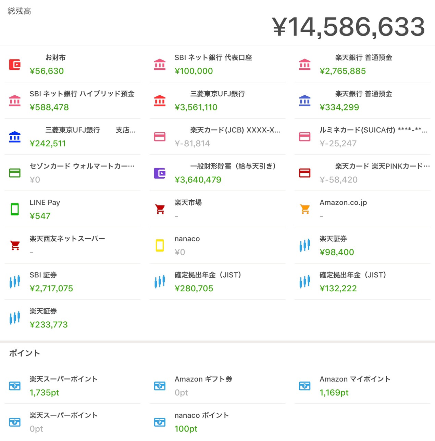The height and width of the screenshot is (441, 435).
Task: Click the ¥132,222 balance amount
Action: coord(338,289)
